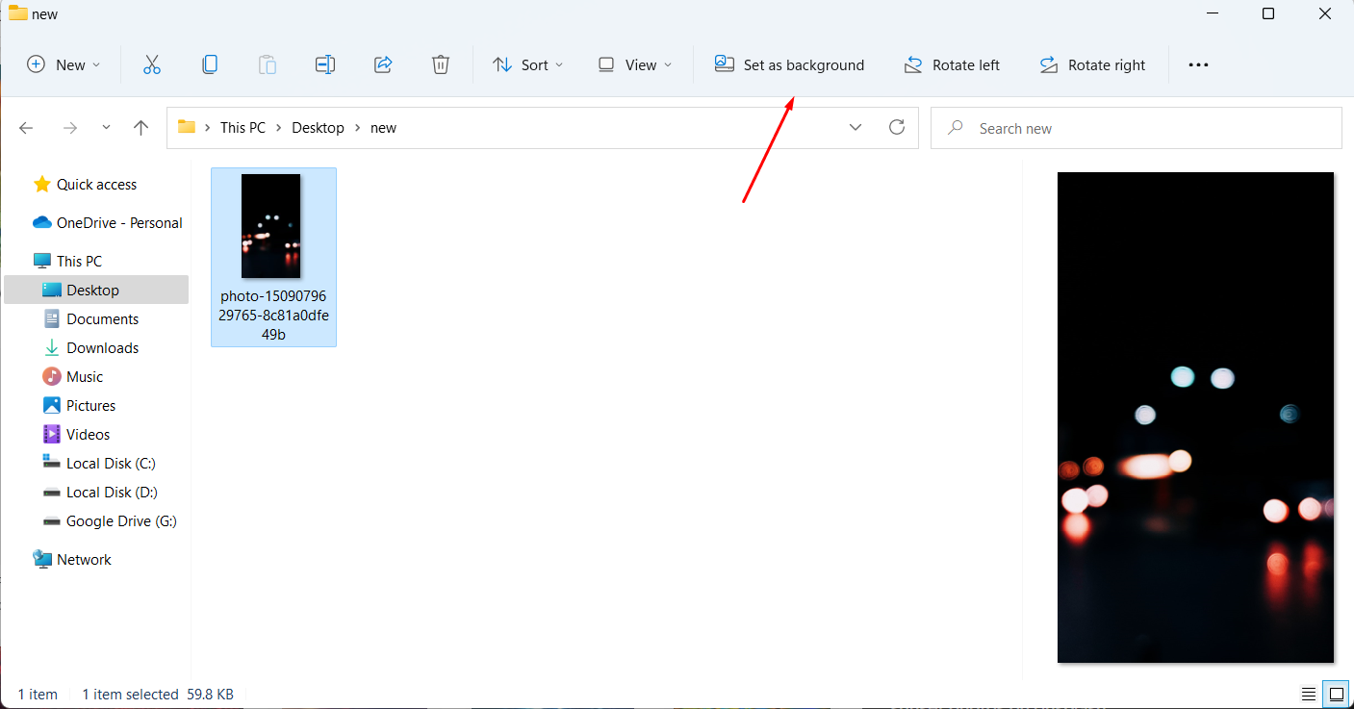The image size is (1354, 709).
Task: Click the Copy icon in toolbar
Action: coord(209,64)
